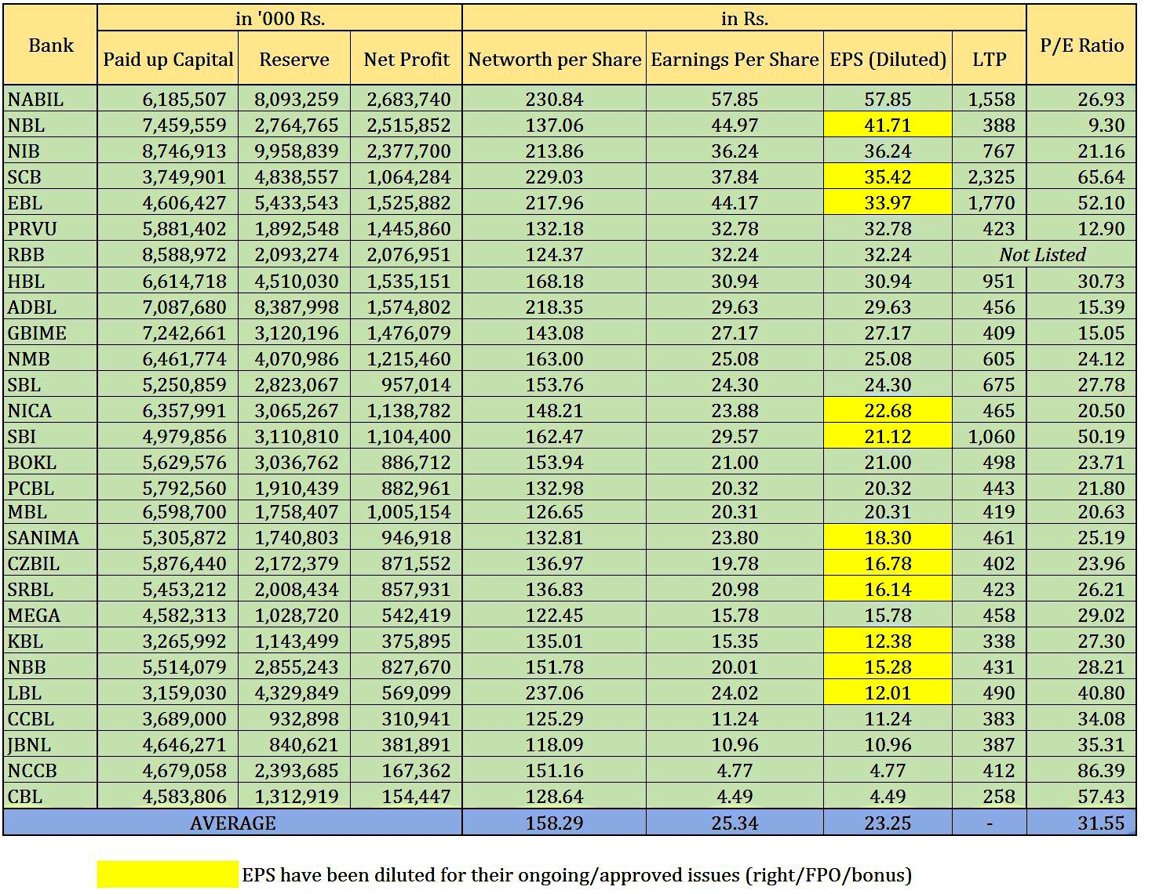The height and width of the screenshot is (894, 1152).
Task: Click average networth per share 158.29
Action: 554,823
